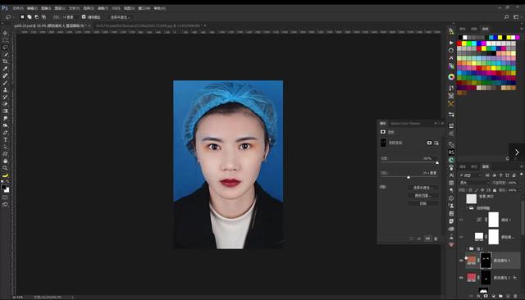Select the Zoom tool
Viewport: 525px width, 300px height.
[x=5, y=168]
